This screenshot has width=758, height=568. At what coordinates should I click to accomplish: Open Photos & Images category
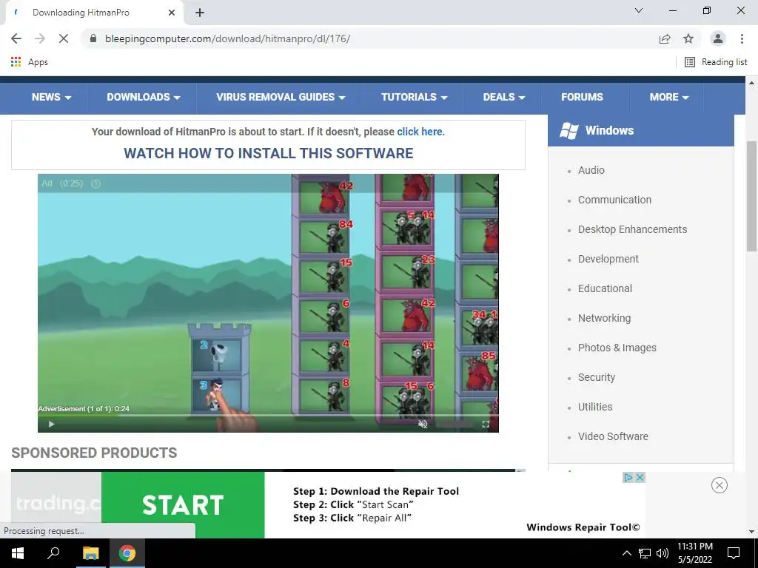point(617,348)
